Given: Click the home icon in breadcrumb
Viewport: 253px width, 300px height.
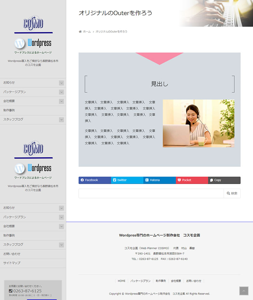Looking at the screenshot, I should (80, 32).
